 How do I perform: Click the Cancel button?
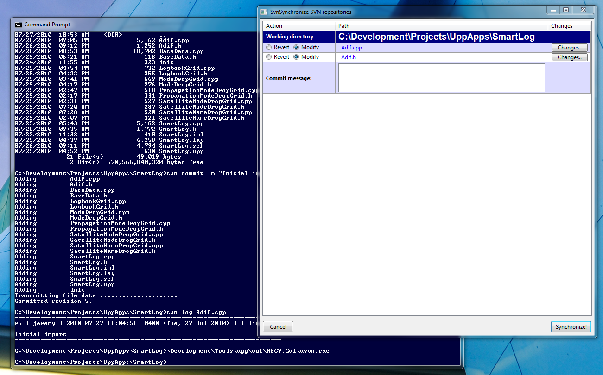click(278, 327)
